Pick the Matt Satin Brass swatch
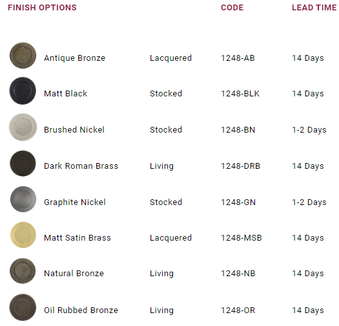 coord(23,235)
